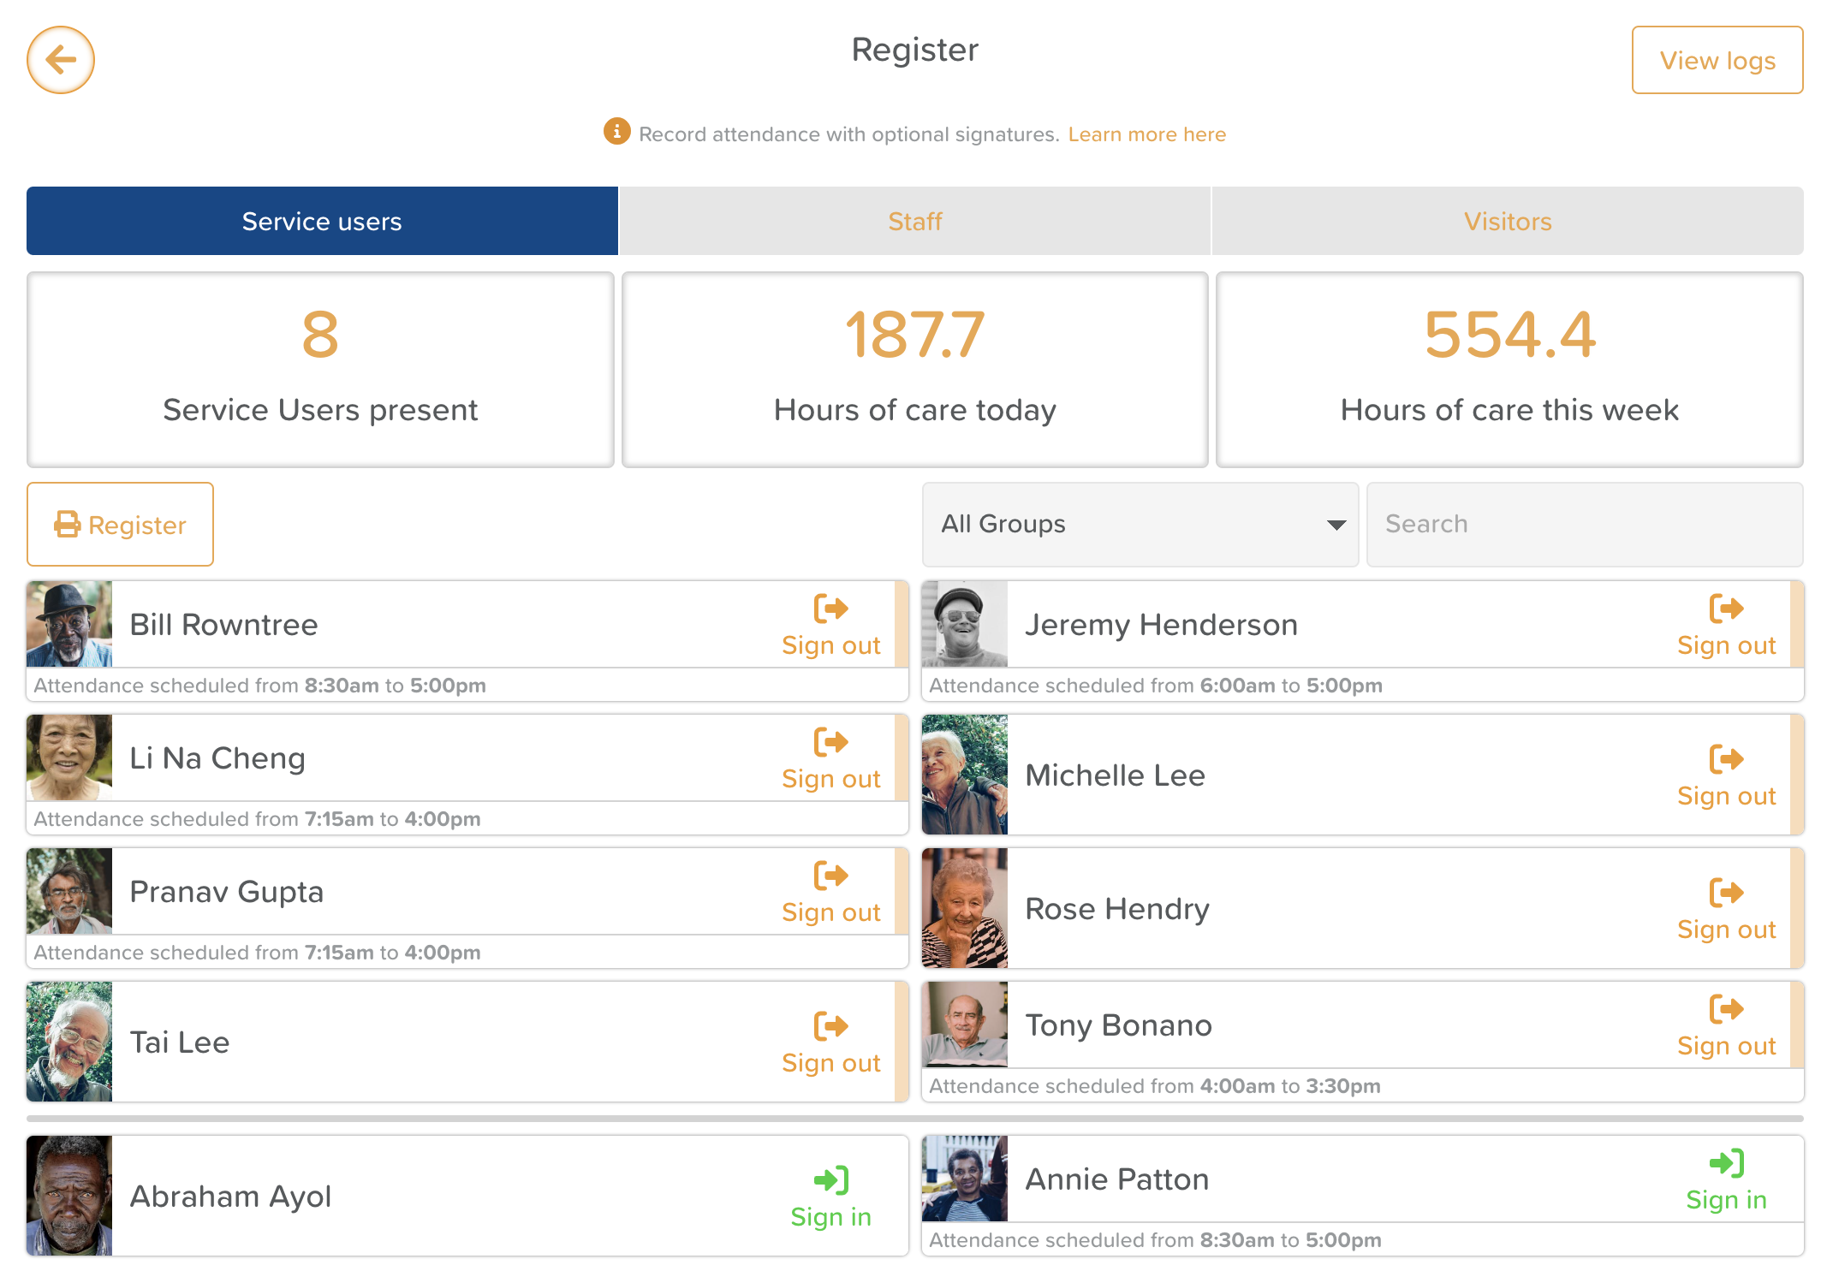Open Michelle Lee's photo

(965, 775)
